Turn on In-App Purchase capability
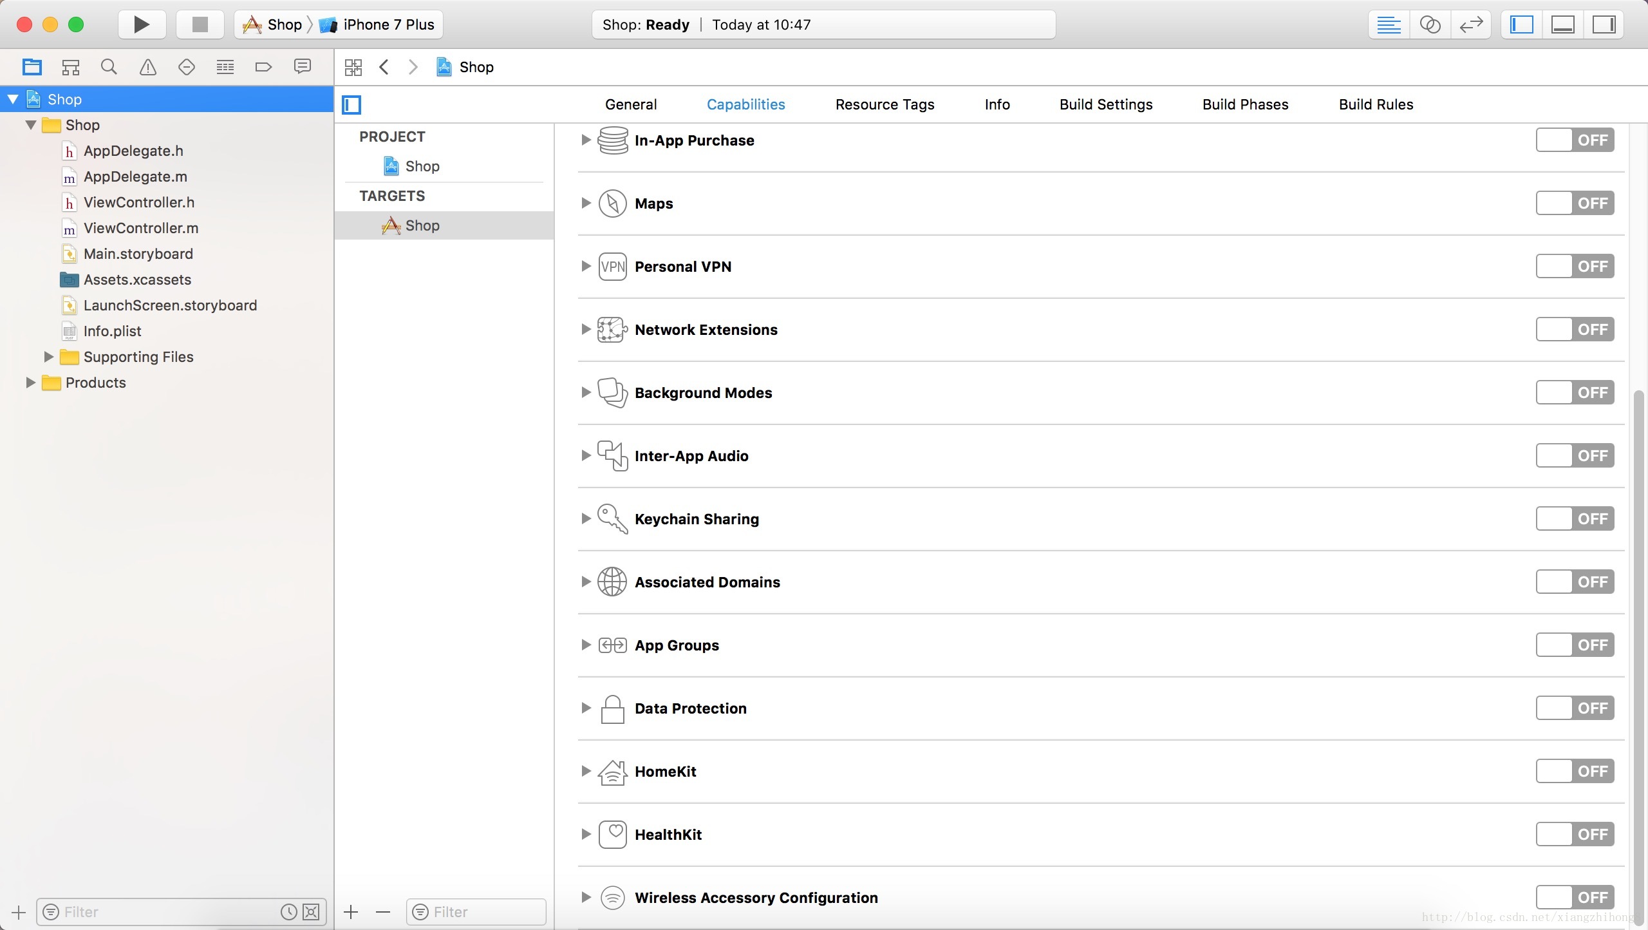The image size is (1648, 930). (1575, 140)
